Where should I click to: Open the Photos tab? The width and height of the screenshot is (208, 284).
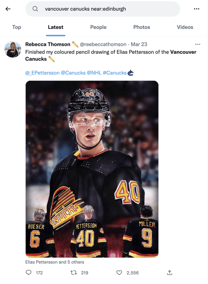pyautogui.click(x=142, y=27)
